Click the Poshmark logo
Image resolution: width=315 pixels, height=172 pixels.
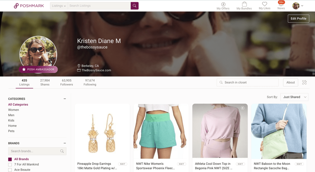point(29,6)
